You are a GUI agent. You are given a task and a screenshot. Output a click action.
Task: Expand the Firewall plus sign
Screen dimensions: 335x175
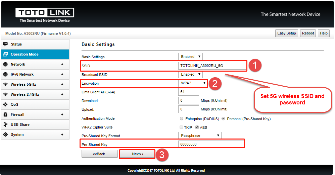(x=62, y=114)
